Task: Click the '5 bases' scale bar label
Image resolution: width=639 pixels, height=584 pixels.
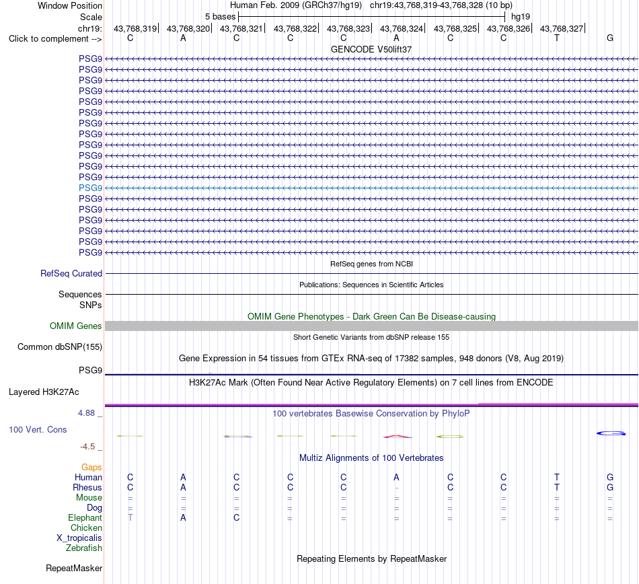Action: [x=220, y=17]
